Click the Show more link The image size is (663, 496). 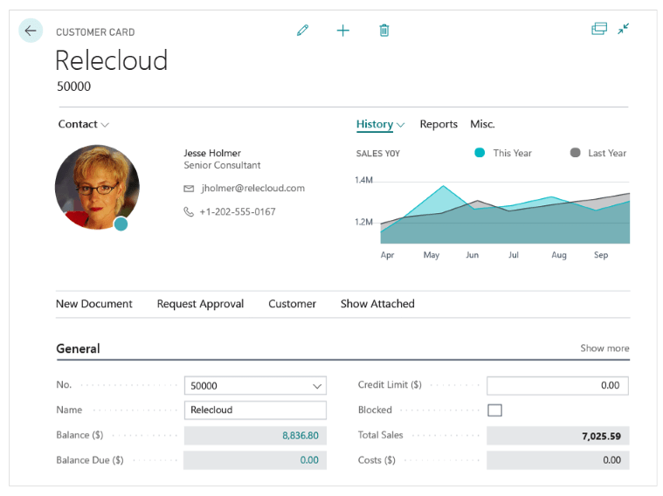[604, 348]
